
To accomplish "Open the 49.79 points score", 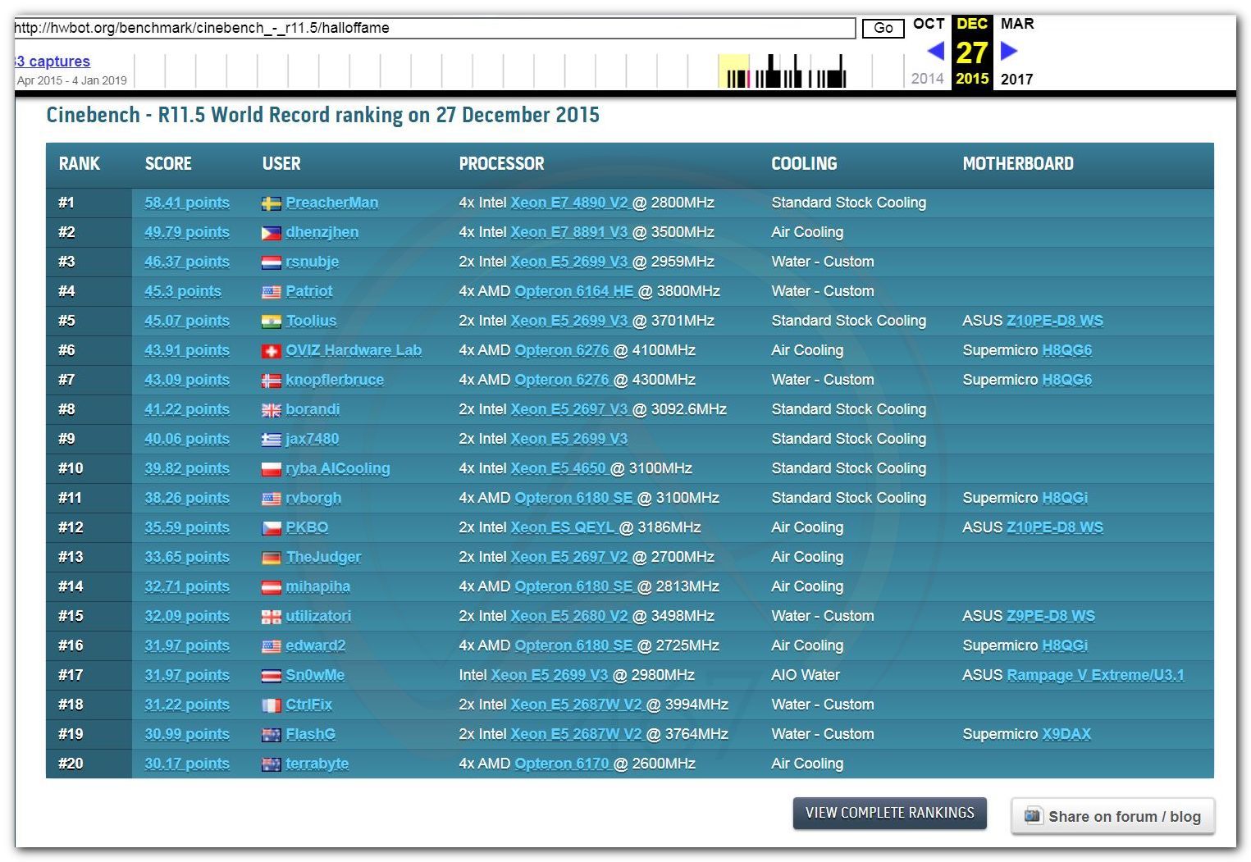I will pos(187,233).
